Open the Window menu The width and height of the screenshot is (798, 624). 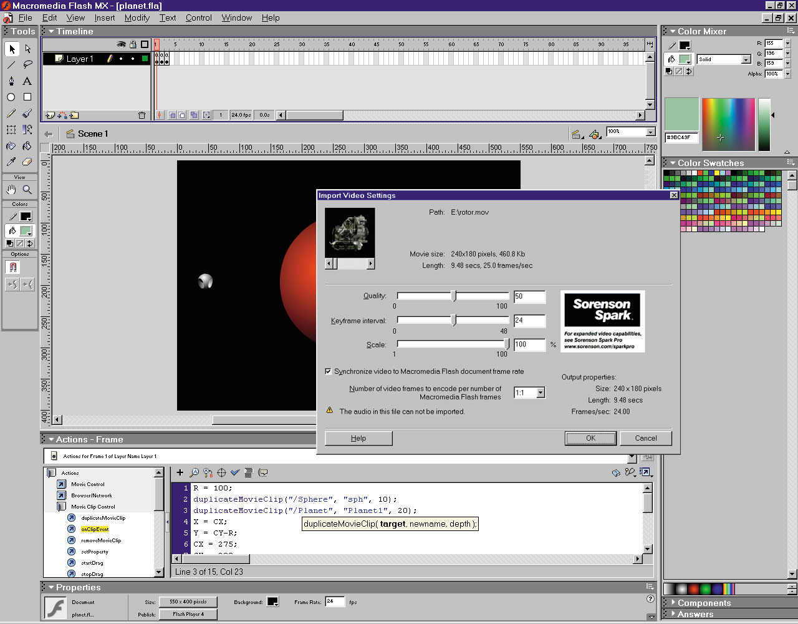coord(237,17)
